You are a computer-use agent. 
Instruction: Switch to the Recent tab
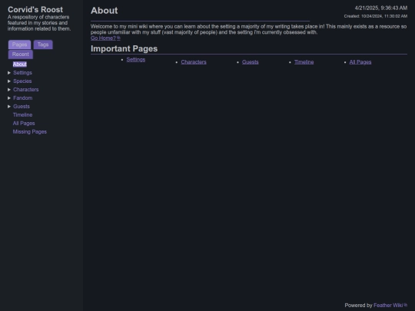tap(21, 55)
